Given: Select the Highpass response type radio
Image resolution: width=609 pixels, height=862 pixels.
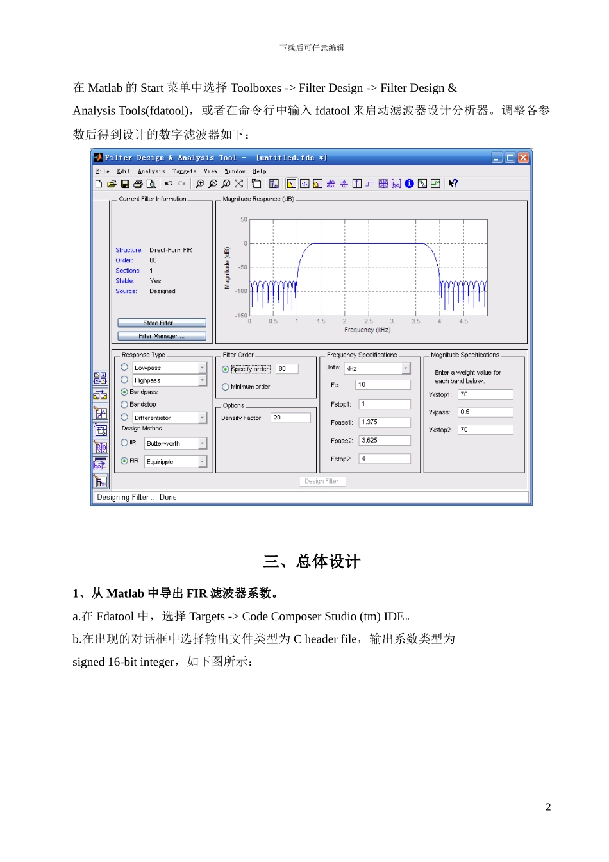Looking at the screenshot, I should pos(124,380).
